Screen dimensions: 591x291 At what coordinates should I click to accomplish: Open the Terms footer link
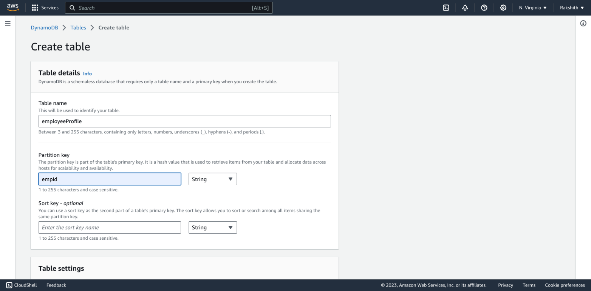[x=529, y=285]
